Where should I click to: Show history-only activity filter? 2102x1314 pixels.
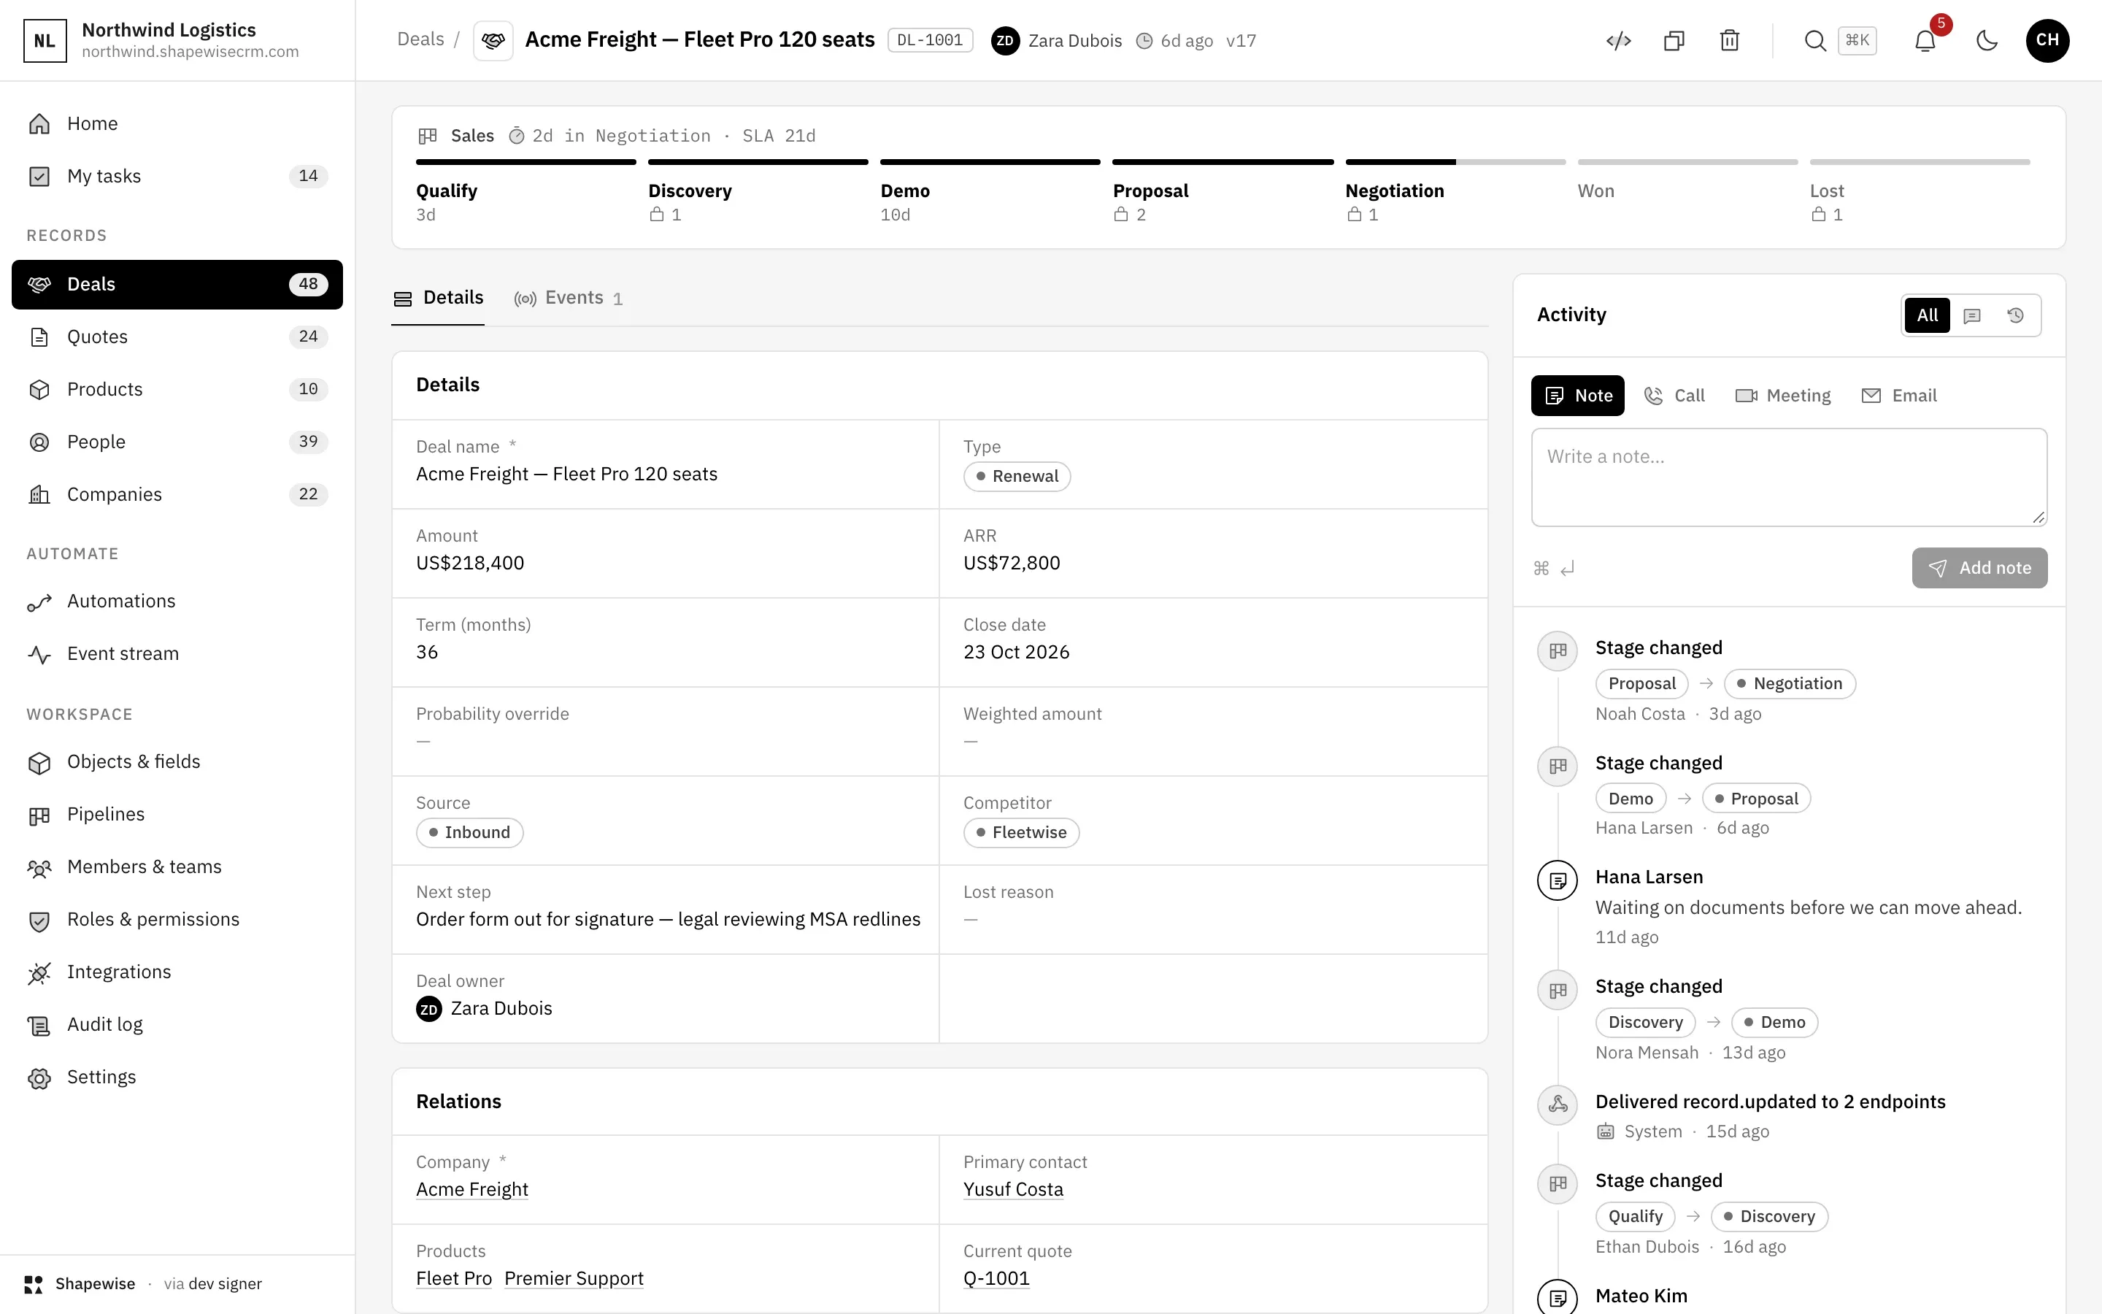pos(2016,315)
